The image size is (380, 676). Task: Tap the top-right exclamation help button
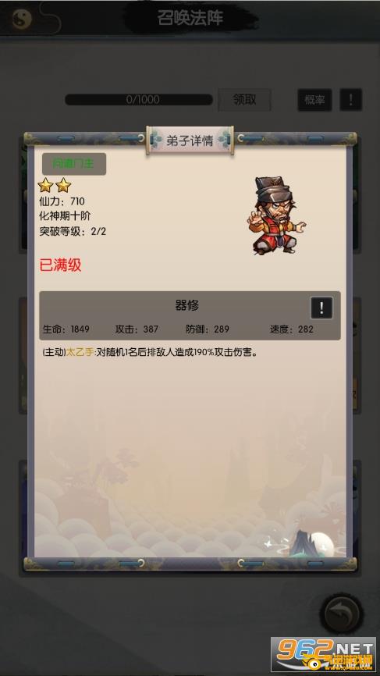tap(350, 100)
